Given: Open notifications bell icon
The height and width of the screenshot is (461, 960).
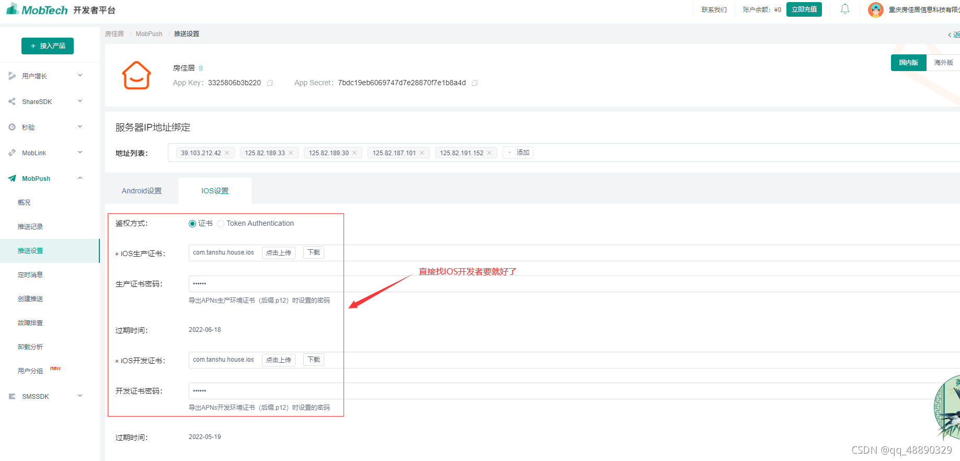Looking at the screenshot, I should click(845, 9).
